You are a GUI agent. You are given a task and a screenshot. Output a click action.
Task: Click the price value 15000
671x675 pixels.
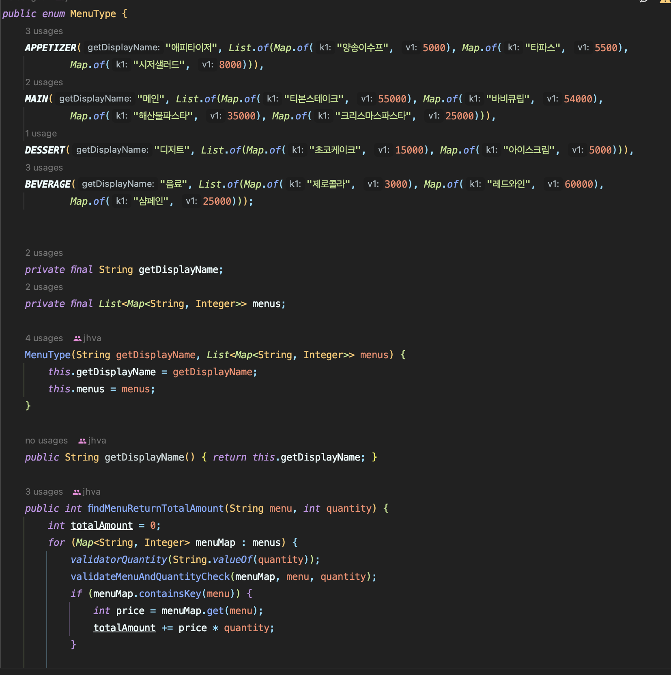click(409, 150)
